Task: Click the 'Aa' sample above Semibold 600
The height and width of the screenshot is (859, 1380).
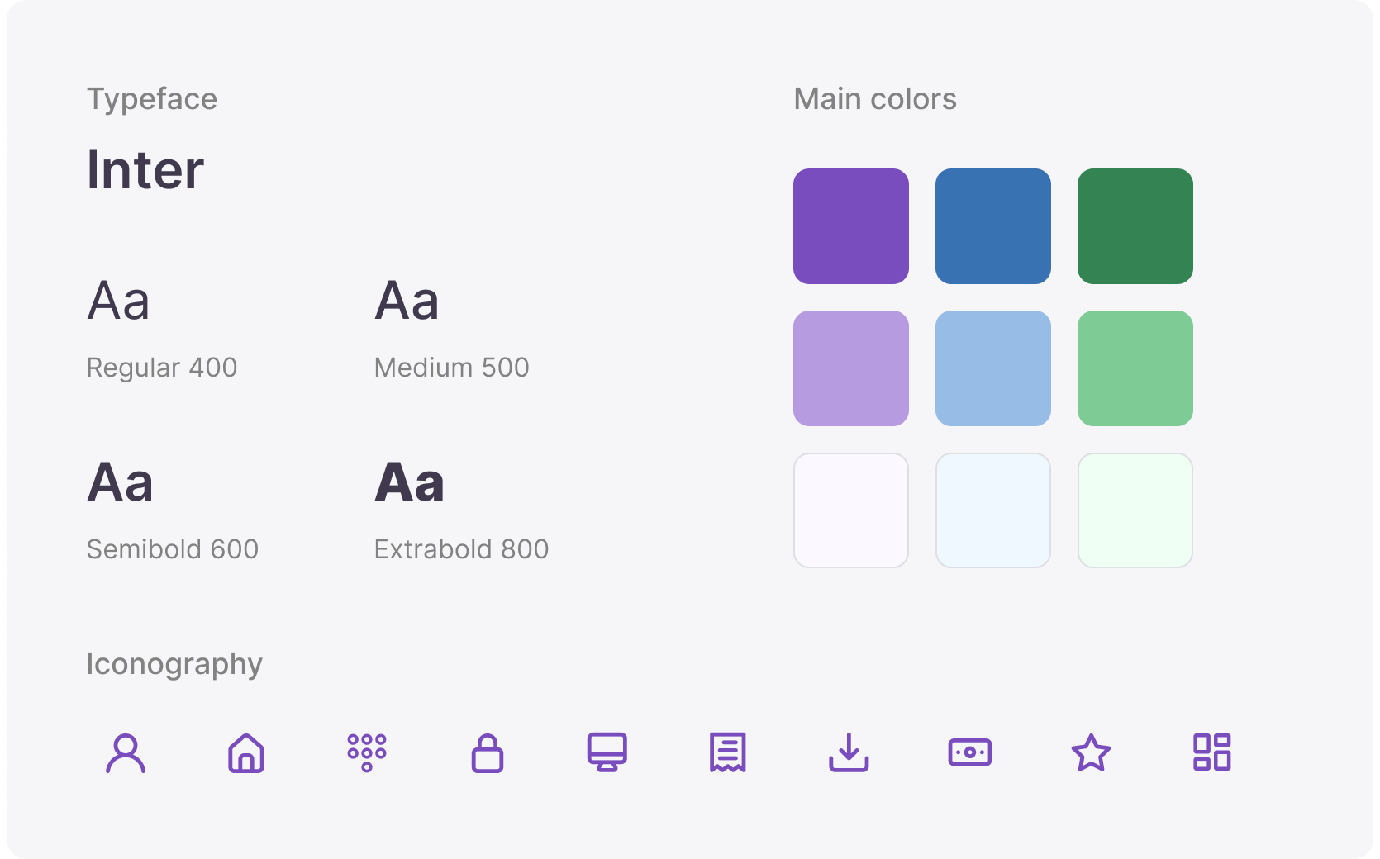Action: coord(121,482)
